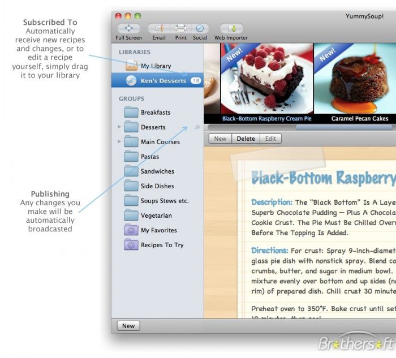Click the New button at bottom left
Screen dimensions: 396x358
pyautogui.click(x=128, y=326)
